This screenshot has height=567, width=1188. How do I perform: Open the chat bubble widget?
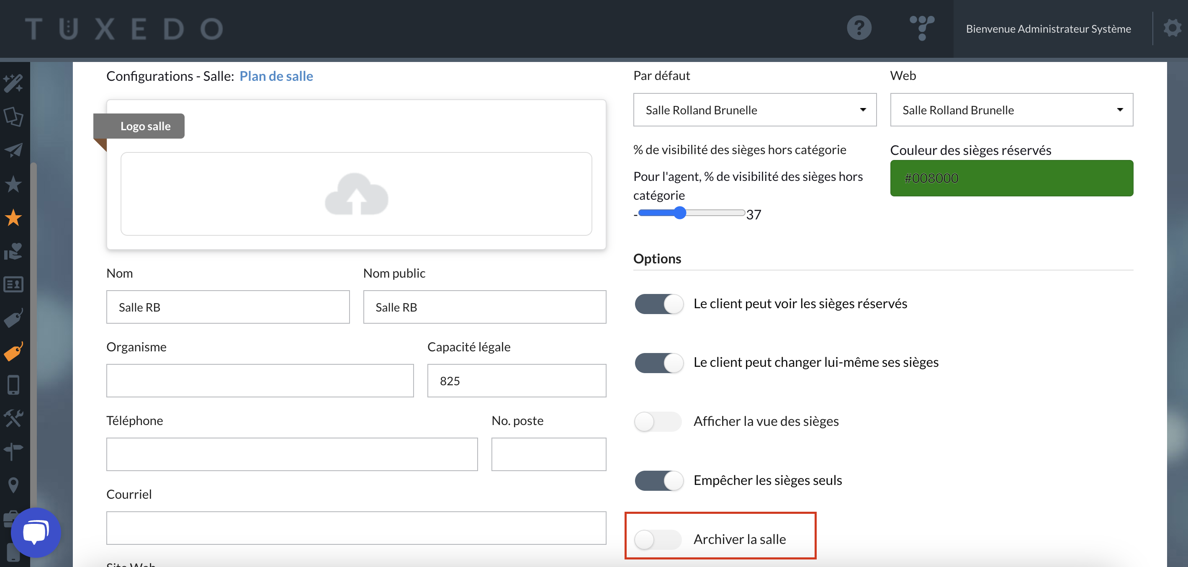(36, 532)
